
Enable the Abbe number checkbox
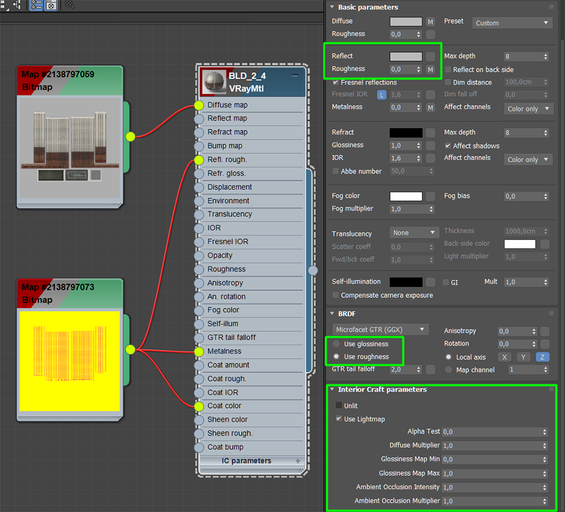[336, 171]
